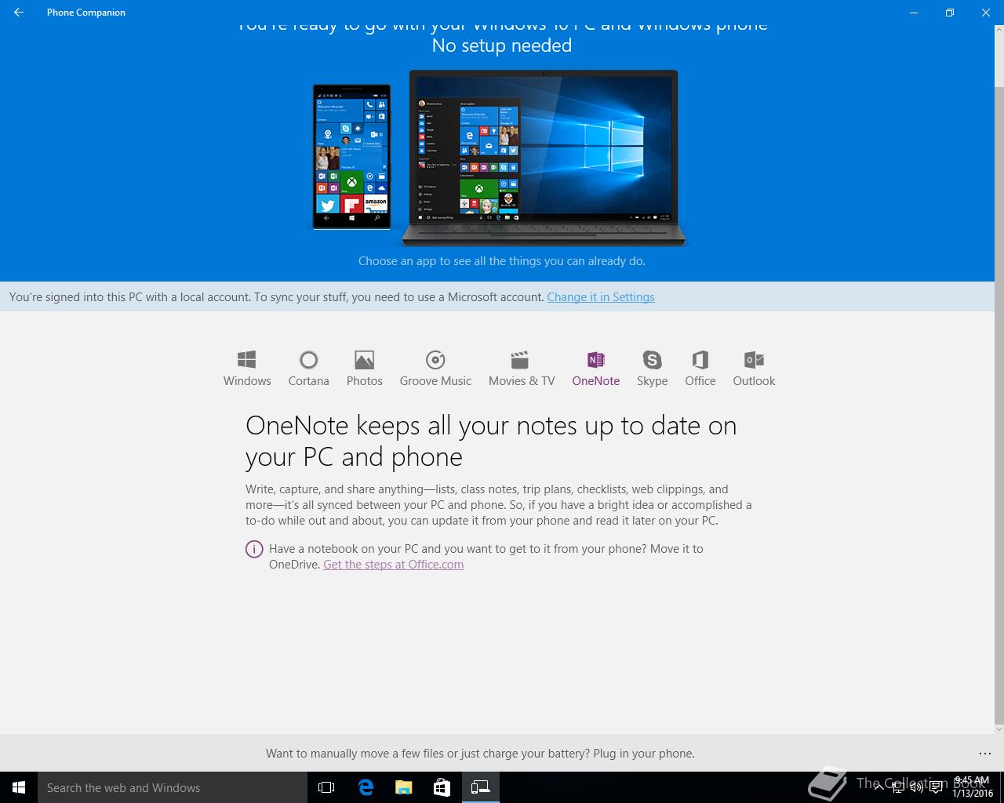1004x803 pixels.
Task: Show hidden tray icons chevron
Action: pos(878,787)
